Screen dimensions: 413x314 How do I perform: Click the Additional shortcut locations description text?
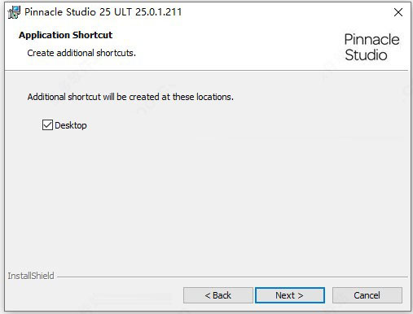[x=130, y=97]
